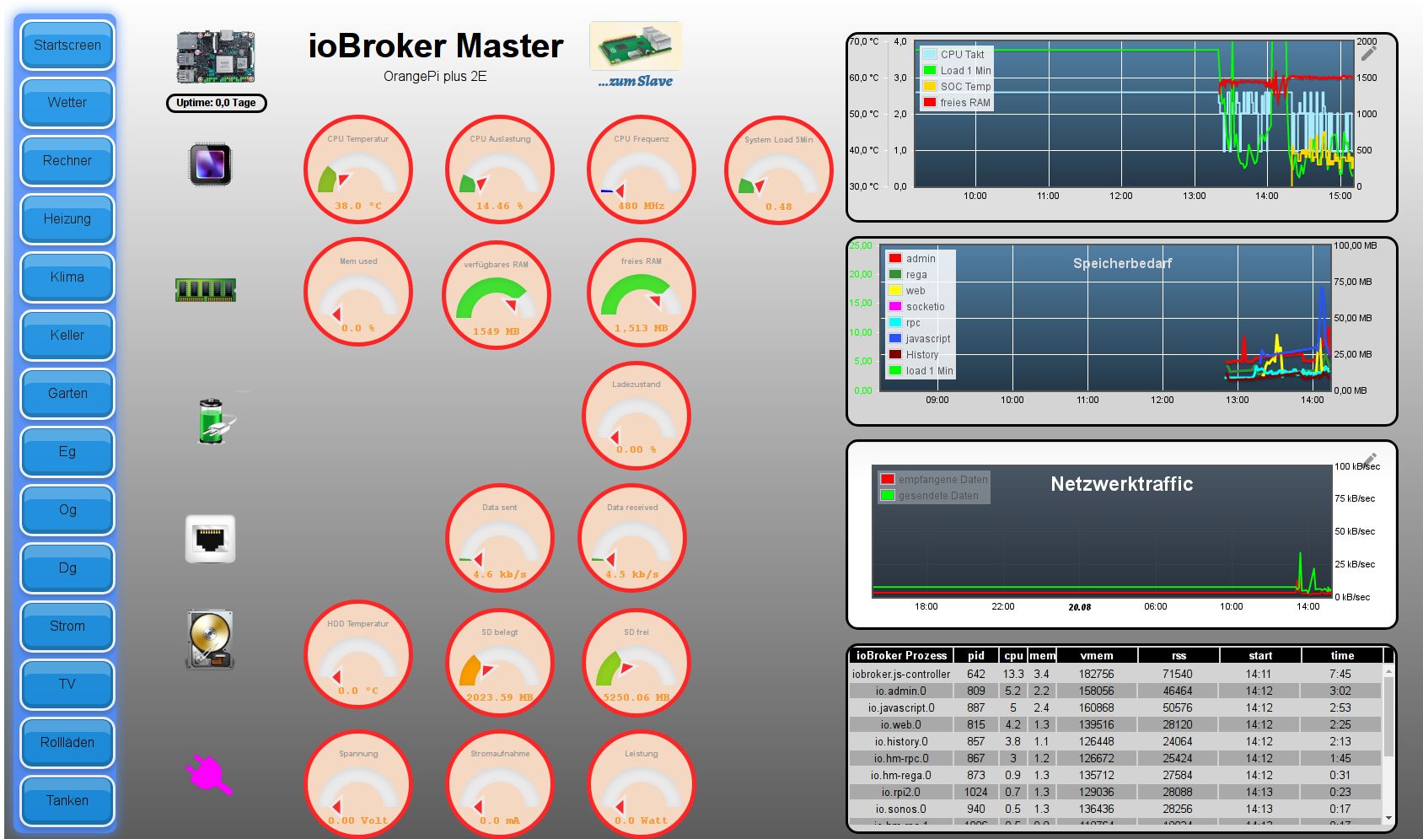This screenshot has height=839, width=1423.
Task: Click the socketio color swatch in legend
Action: pyautogui.click(x=895, y=307)
